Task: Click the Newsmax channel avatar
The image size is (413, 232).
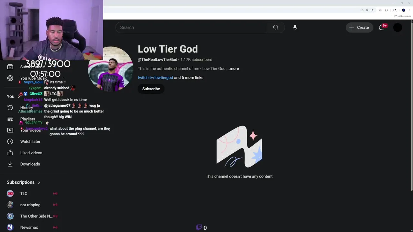Action: pyautogui.click(x=10, y=227)
